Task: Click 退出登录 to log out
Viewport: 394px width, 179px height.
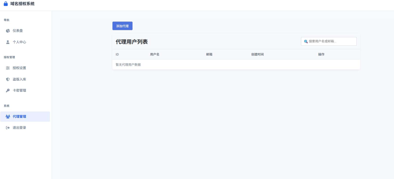Action: [x=25, y=128]
